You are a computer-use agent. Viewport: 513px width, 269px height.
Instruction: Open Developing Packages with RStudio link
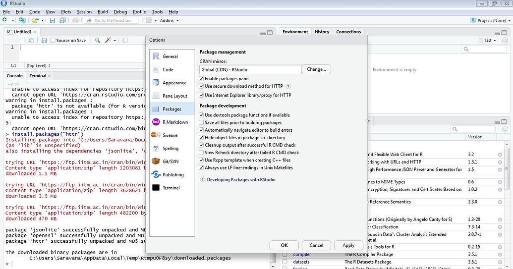(x=241, y=179)
